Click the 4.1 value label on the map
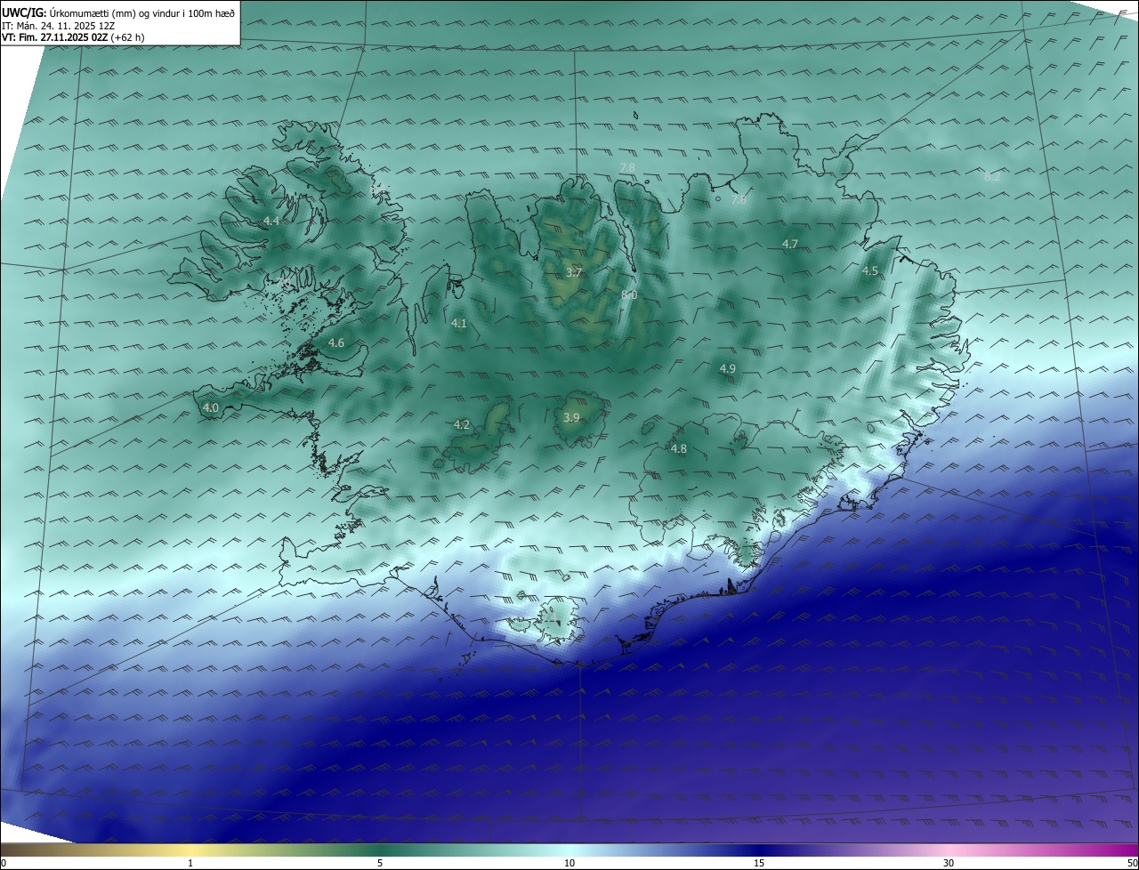 (x=459, y=323)
